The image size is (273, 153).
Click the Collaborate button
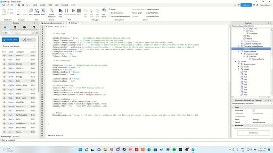pyautogui.click(x=246, y=5)
